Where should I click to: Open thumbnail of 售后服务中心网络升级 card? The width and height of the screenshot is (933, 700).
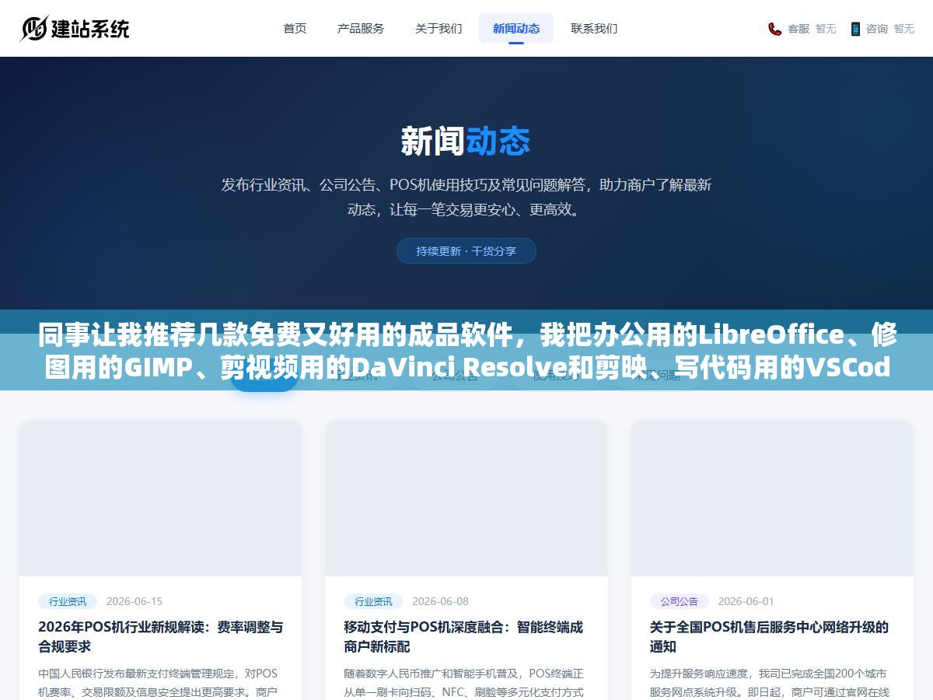pyautogui.click(x=772, y=499)
